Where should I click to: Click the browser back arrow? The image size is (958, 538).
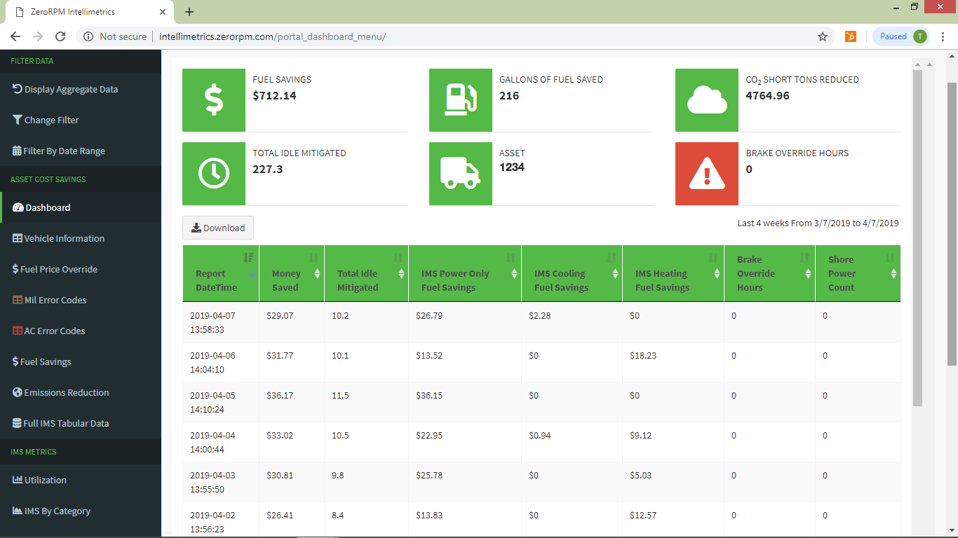[x=15, y=36]
